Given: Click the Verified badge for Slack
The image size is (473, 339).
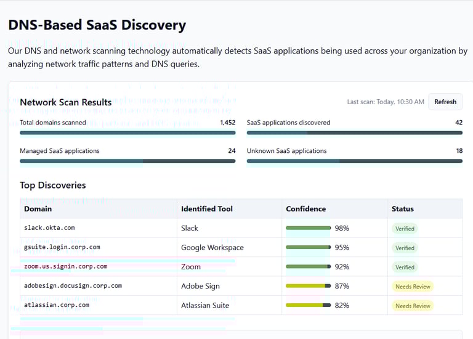Looking at the screenshot, I should click(x=405, y=229).
